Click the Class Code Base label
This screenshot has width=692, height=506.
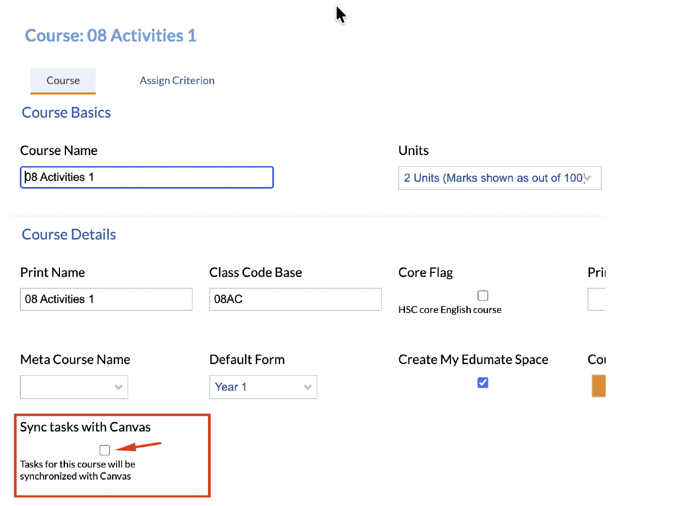tap(256, 273)
